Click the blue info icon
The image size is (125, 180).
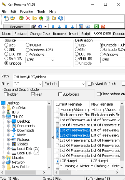(88, 27)
